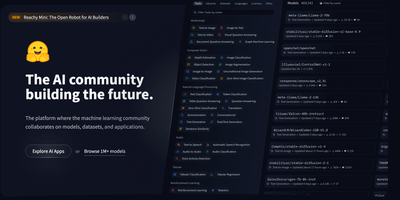Click the previous announcement arrow button

(x=125, y=17)
